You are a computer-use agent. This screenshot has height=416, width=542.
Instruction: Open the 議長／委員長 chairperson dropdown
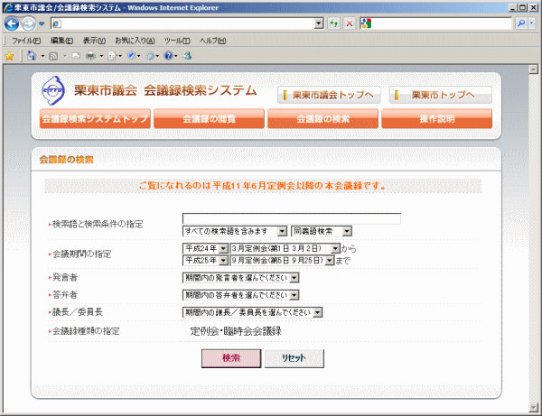click(x=252, y=312)
